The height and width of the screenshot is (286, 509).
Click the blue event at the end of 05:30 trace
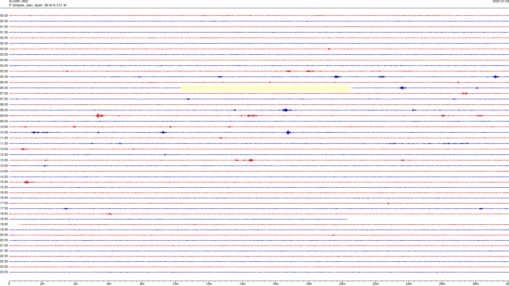(496, 77)
